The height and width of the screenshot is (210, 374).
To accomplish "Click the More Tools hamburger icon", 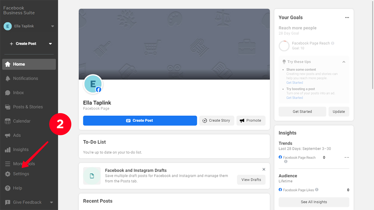I will 8,164.
